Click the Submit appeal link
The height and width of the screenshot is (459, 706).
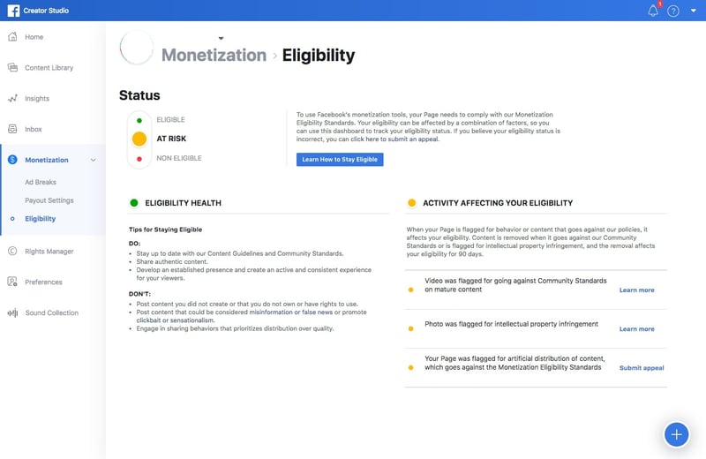642,368
